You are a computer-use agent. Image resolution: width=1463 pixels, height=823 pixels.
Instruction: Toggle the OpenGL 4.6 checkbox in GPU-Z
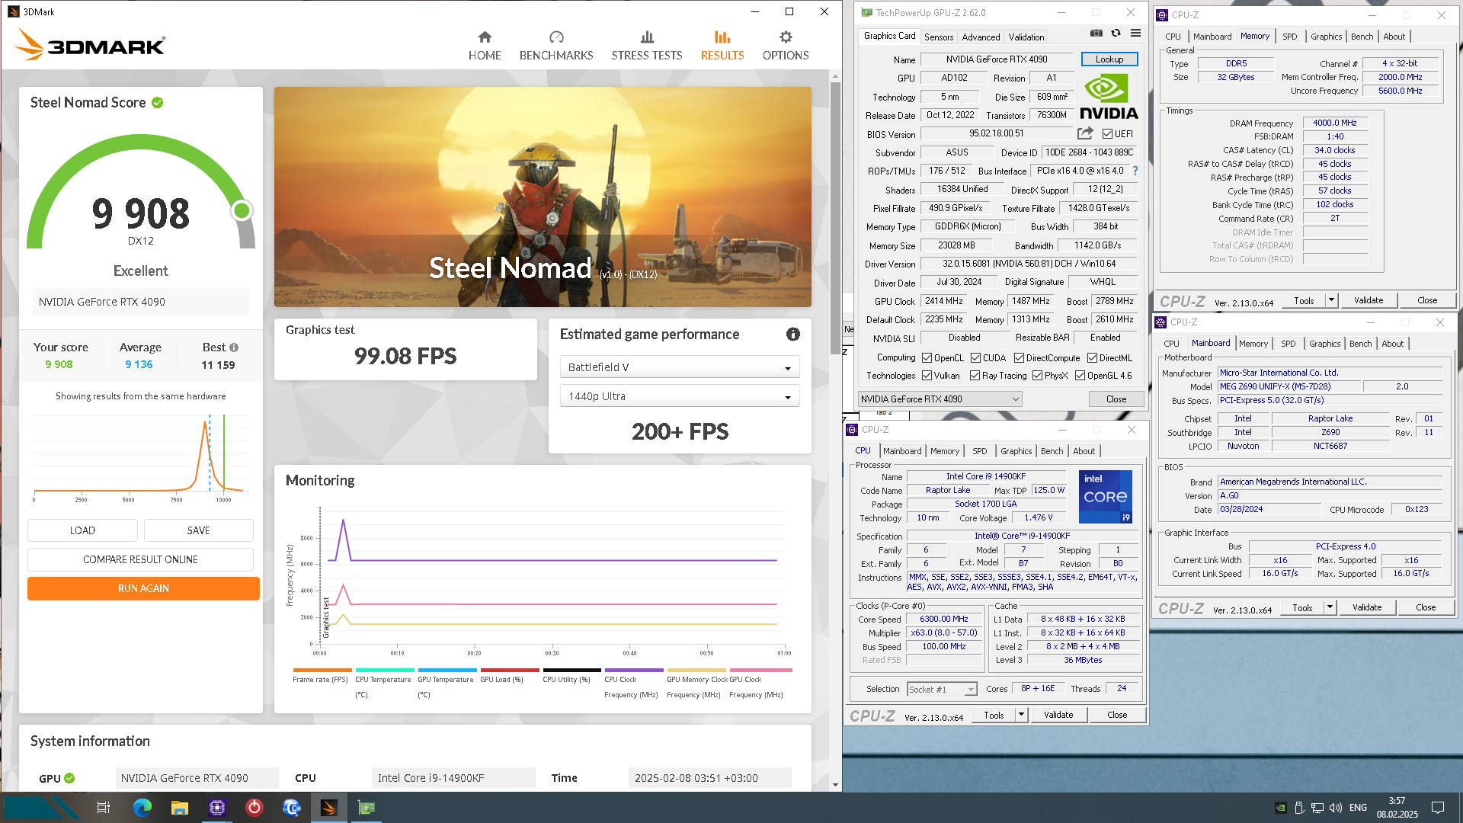point(1080,376)
